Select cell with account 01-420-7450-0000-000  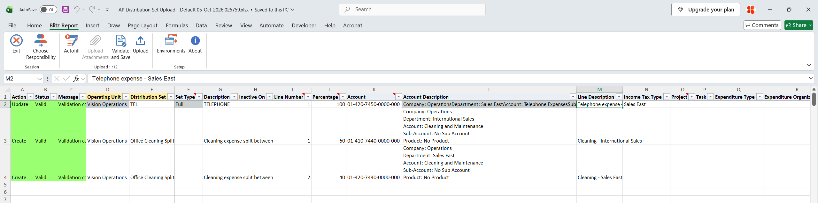tap(374, 104)
